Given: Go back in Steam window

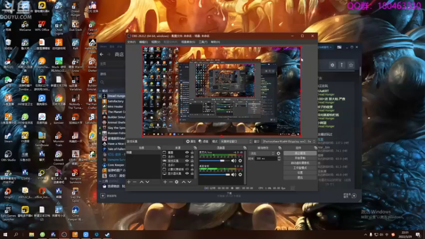Looking at the screenshot, I should tap(101, 55).
